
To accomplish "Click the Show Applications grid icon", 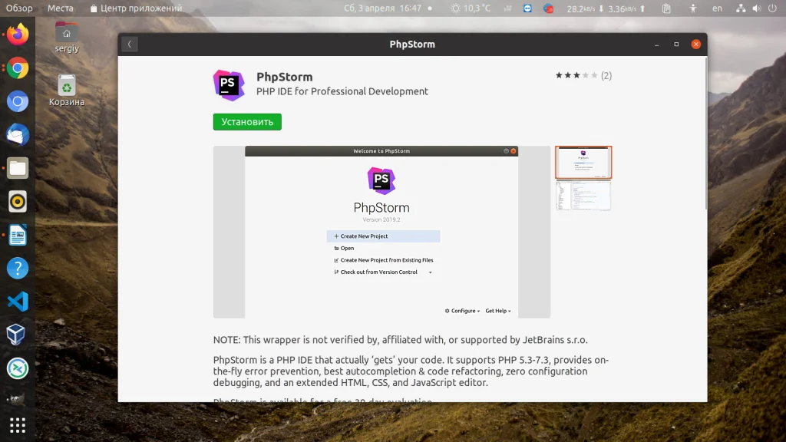I will pyautogui.click(x=17, y=424).
